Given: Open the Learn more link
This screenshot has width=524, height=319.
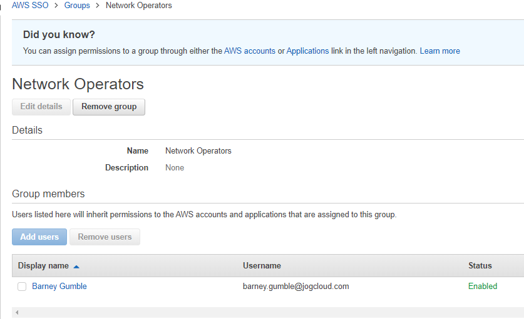Looking at the screenshot, I should click(x=439, y=51).
